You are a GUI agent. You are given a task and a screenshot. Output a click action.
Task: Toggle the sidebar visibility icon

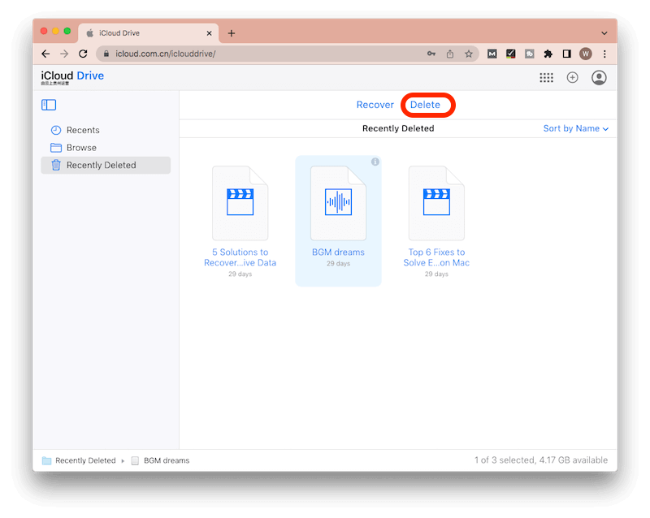click(x=49, y=104)
